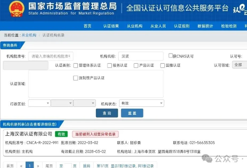
Task: Open the first 行政区划 province dropdown
Action: (x=40, y=103)
